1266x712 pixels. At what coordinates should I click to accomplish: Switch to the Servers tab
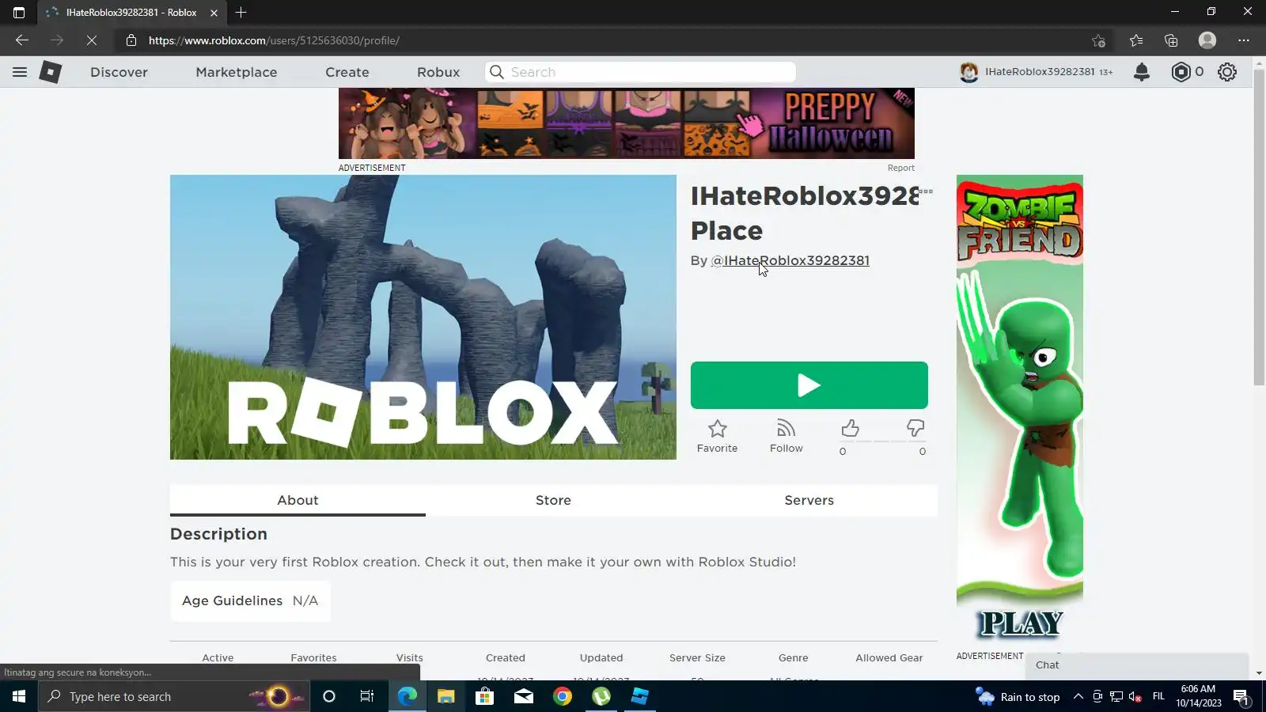809,500
